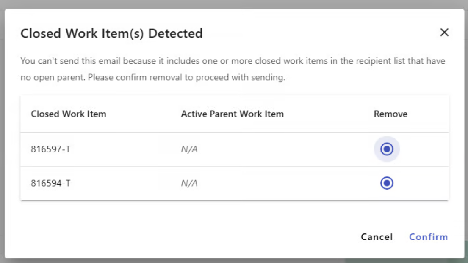Click N/A parent value for 816594-T
Viewport: 468px width, 263px height.
(x=189, y=183)
